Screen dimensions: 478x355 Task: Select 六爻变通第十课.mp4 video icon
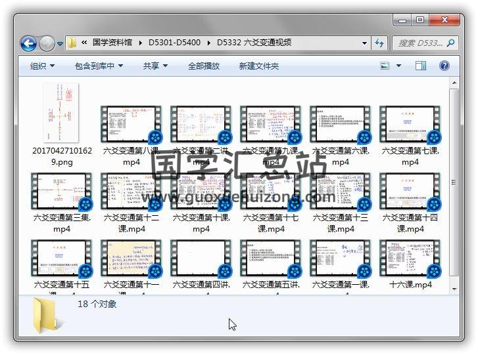click(x=201, y=192)
